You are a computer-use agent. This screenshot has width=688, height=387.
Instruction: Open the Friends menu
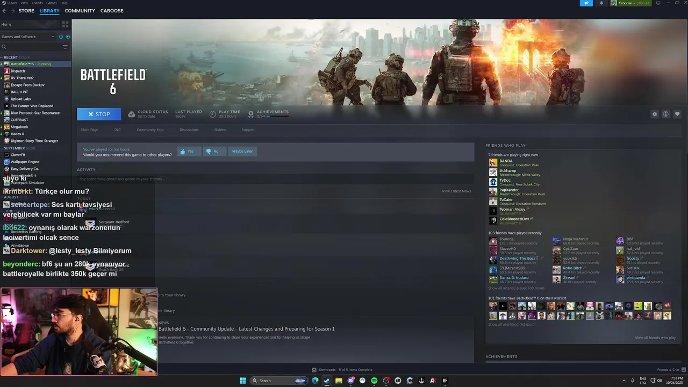(x=37, y=3)
